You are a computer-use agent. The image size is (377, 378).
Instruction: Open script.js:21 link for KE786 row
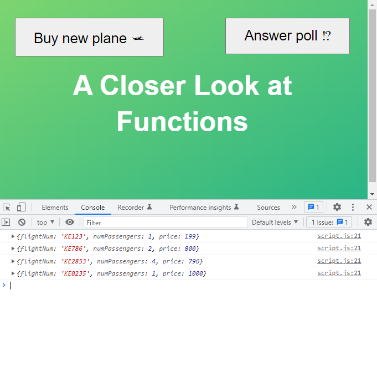click(x=339, y=248)
